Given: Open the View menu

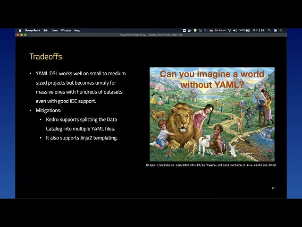Looking at the screenshot, I should point(55,30).
